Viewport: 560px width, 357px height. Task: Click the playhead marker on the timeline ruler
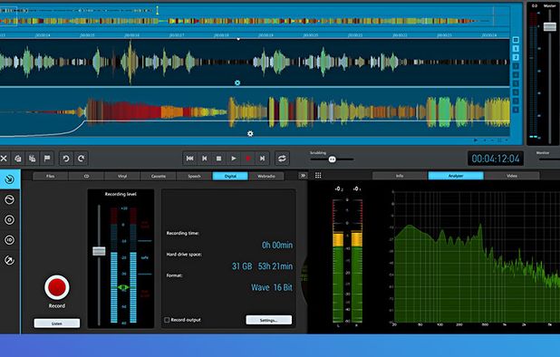coord(238,39)
